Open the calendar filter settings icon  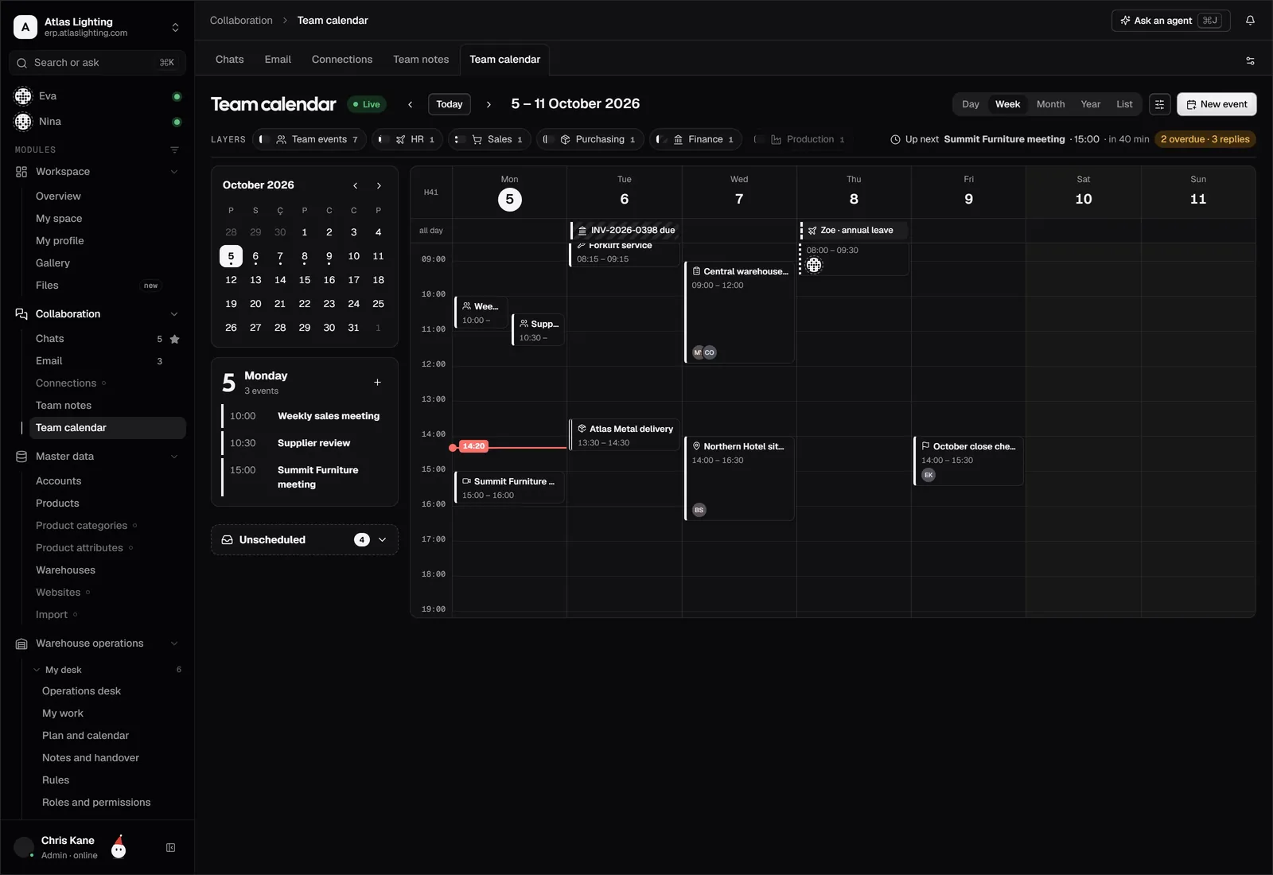1159,104
